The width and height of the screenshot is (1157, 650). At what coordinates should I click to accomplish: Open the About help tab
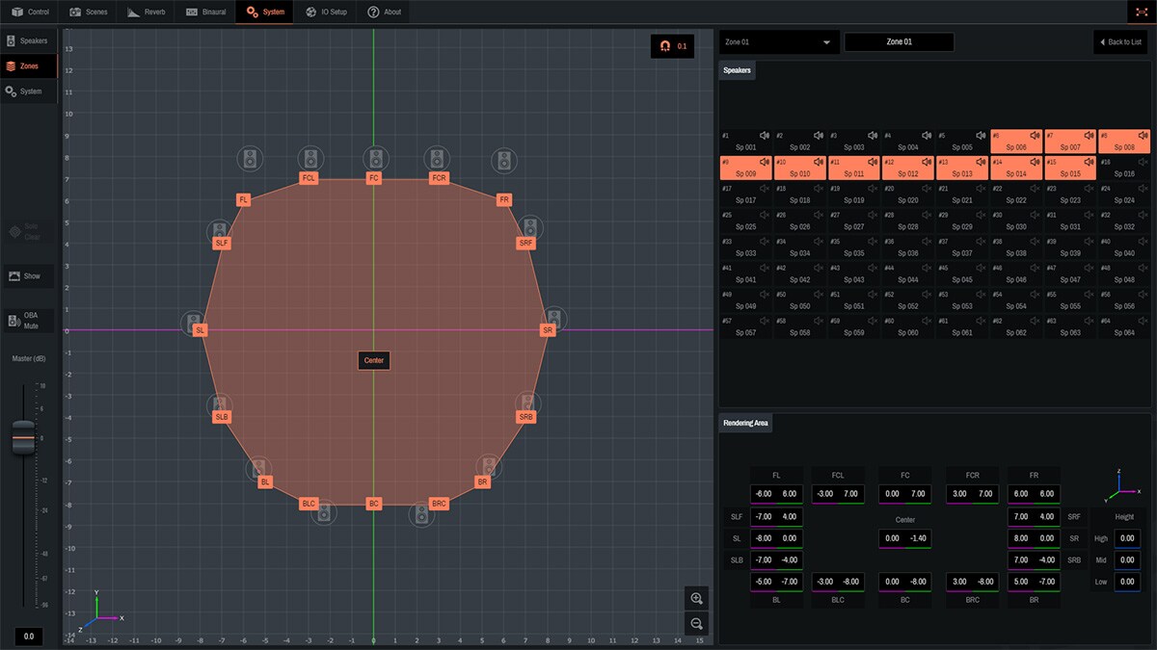pos(384,12)
